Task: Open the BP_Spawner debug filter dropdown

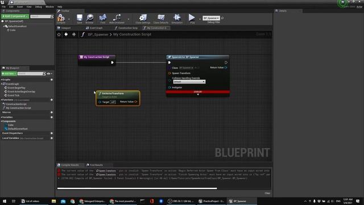Action: coord(211,18)
